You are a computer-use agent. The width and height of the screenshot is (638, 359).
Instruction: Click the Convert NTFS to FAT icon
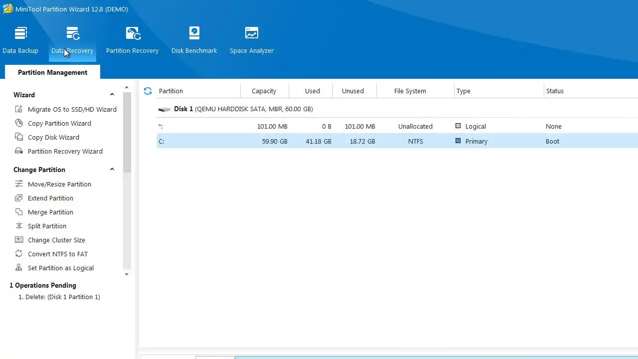coord(19,254)
